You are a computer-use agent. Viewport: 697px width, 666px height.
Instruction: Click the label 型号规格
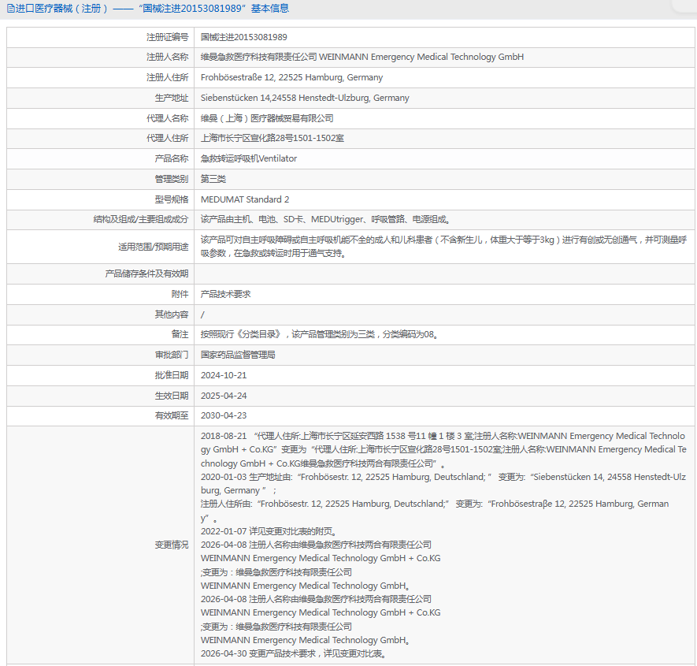172,199
